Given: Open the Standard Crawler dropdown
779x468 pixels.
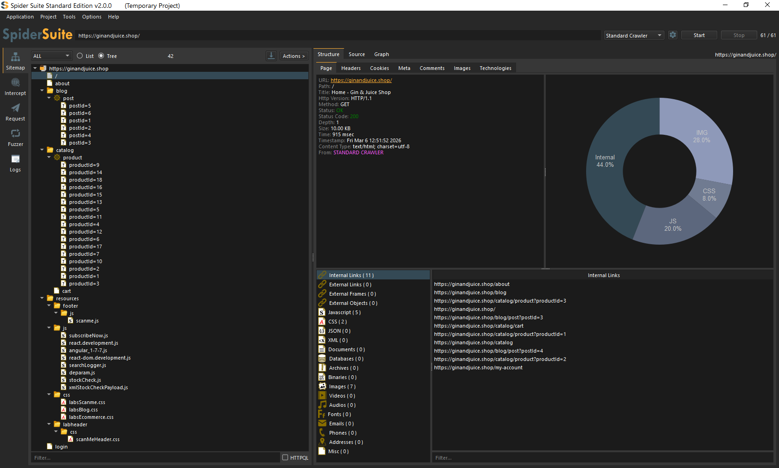Looking at the screenshot, I should 634,36.
